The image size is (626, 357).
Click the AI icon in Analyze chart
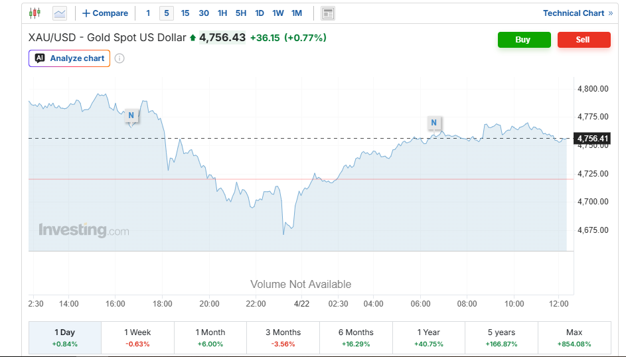click(x=40, y=58)
